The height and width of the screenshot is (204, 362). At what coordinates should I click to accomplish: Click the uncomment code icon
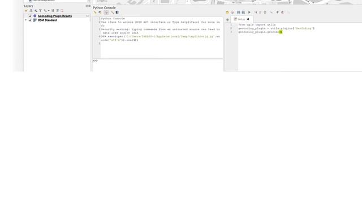tap(282, 12)
